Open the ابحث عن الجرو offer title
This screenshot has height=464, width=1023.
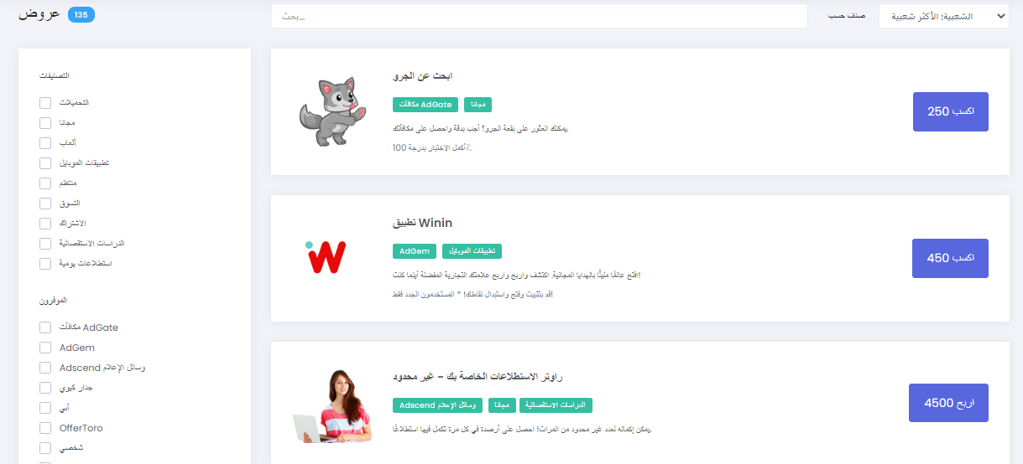(x=423, y=76)
